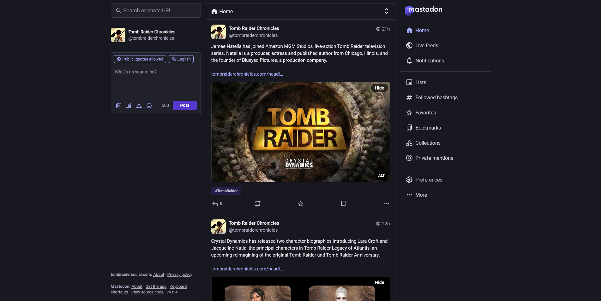This screenshot has height=301, width=601.
Task: Click the What's on your mind text area
Action: [x=156, y=81]
